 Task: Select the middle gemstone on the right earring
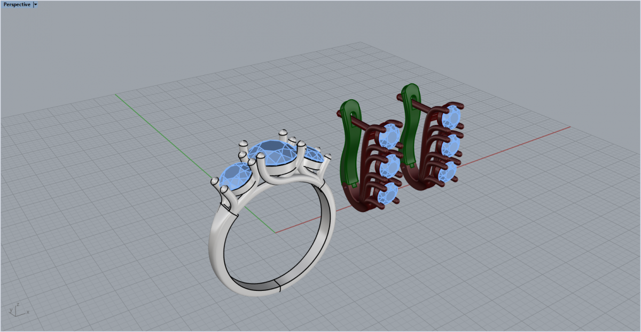tap(450, 145)
